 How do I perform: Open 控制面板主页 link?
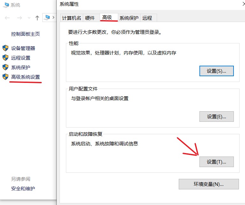click(25, 34)
